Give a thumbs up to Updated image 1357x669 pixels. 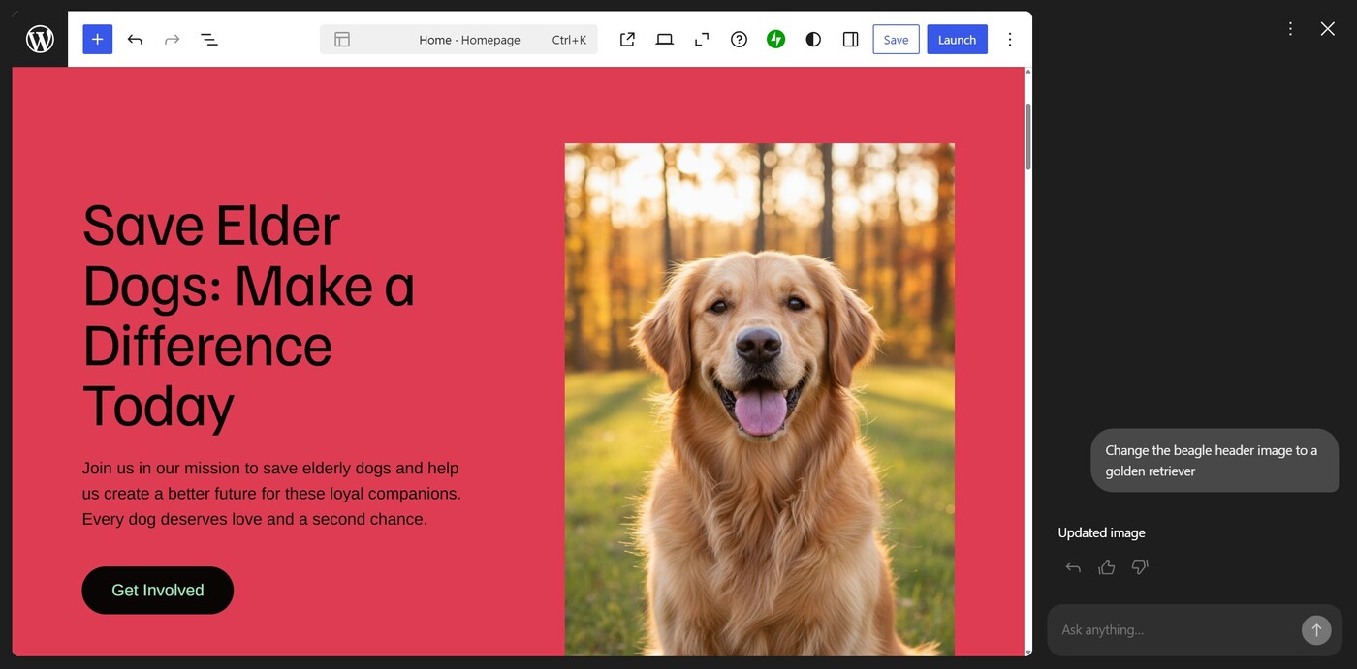point(1106,566)
